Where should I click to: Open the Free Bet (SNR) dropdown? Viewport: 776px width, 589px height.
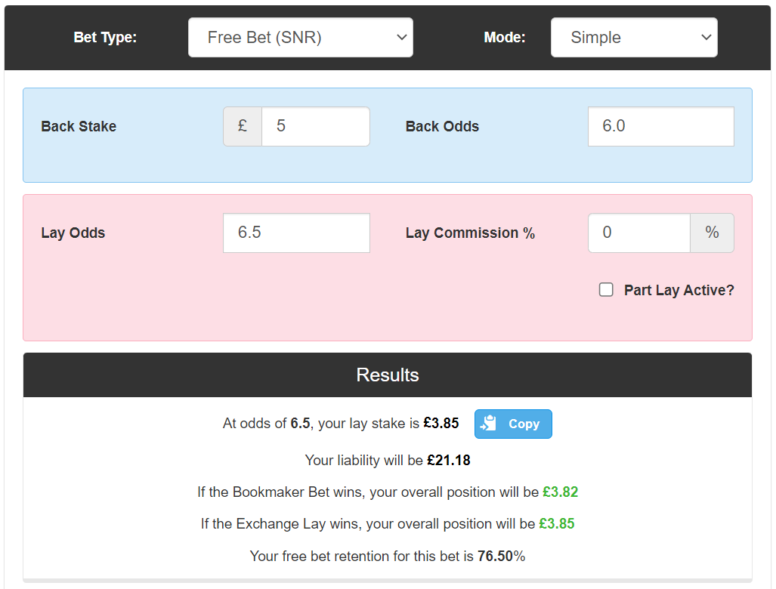pos(301,38)
